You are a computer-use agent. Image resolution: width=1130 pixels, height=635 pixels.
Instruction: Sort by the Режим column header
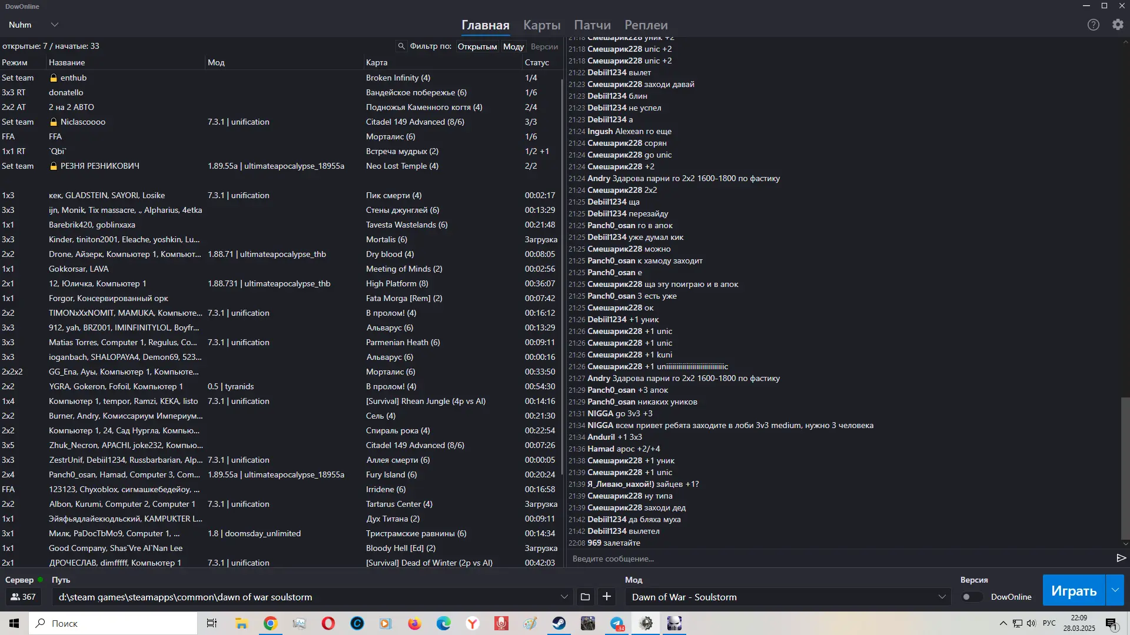(x=15, y=62)
